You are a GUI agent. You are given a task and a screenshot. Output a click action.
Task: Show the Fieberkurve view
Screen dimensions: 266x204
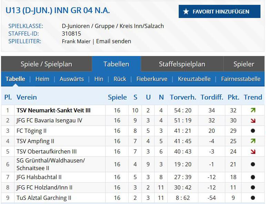[152, 79]
